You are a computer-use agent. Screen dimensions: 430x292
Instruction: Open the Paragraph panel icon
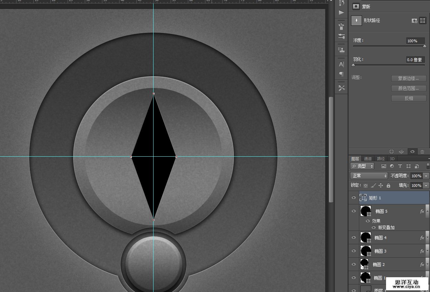(341, 74)
